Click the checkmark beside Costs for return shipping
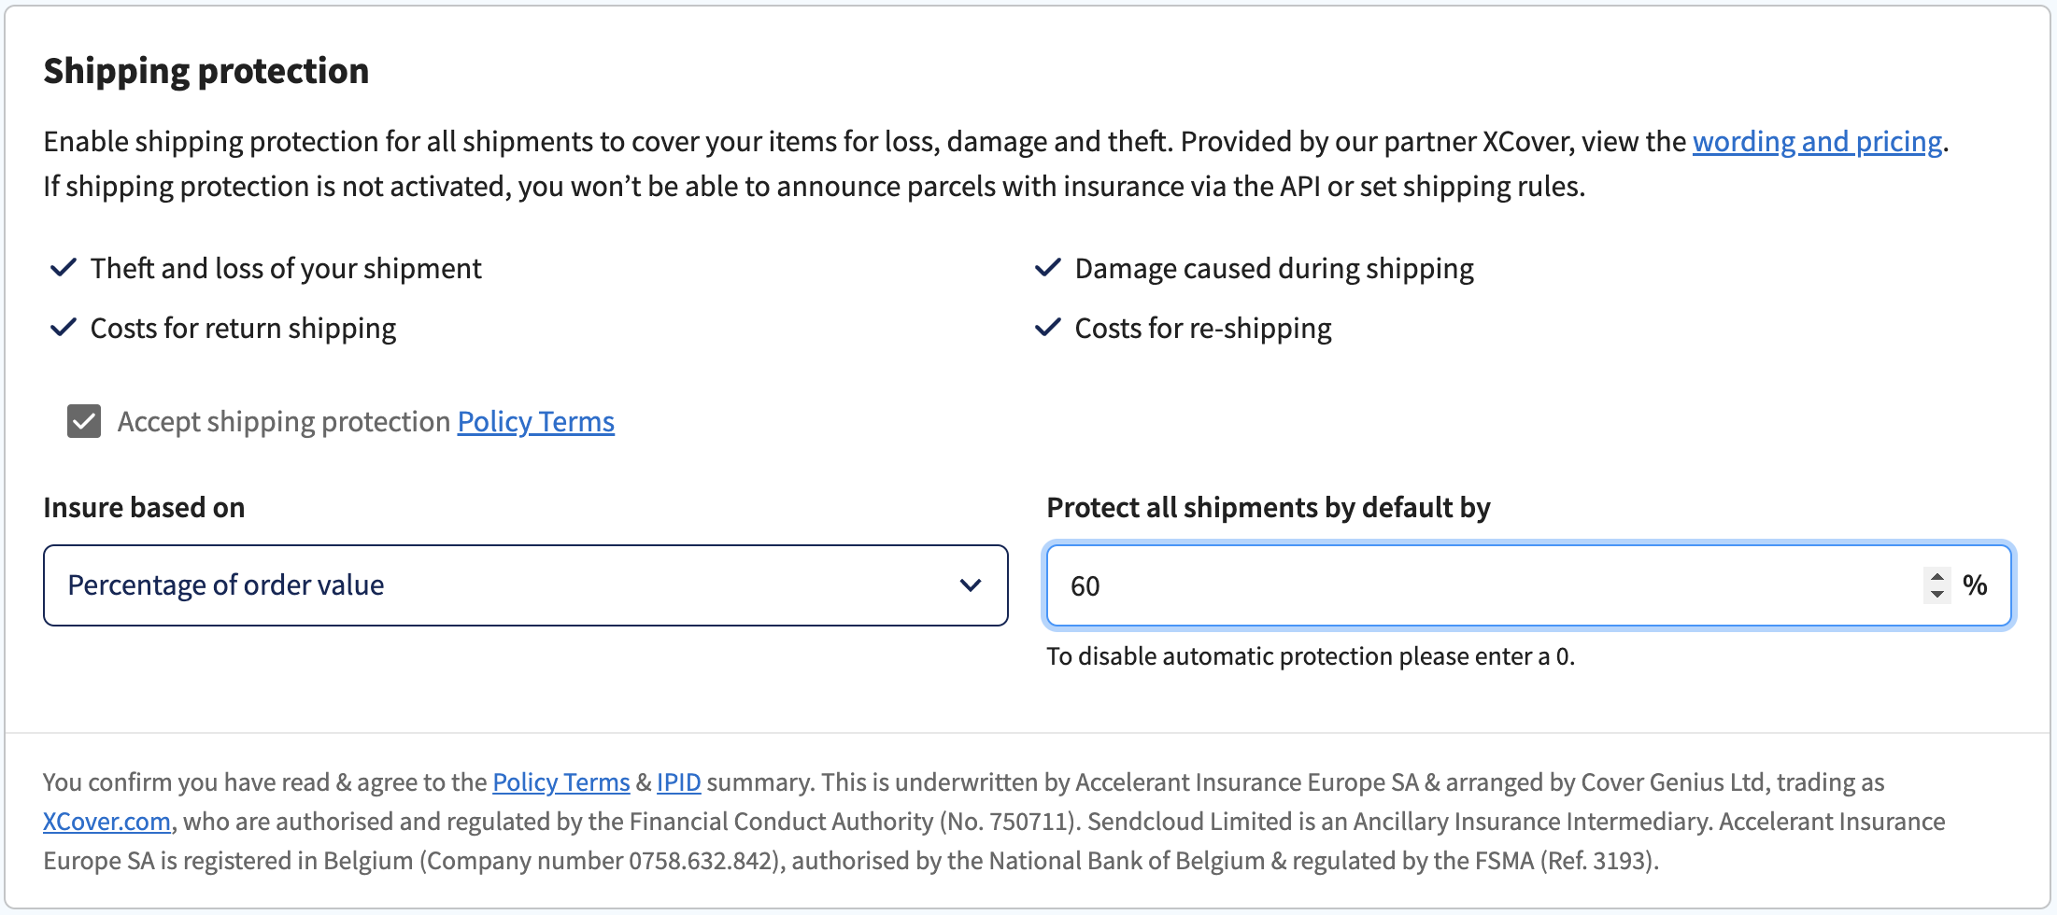Viewport: 2057px width, 915px height. 63,328
